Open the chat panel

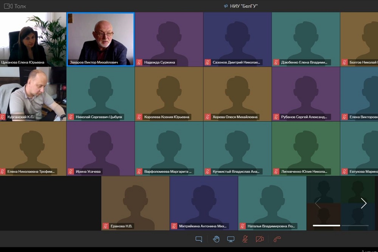tap(198, 239)
